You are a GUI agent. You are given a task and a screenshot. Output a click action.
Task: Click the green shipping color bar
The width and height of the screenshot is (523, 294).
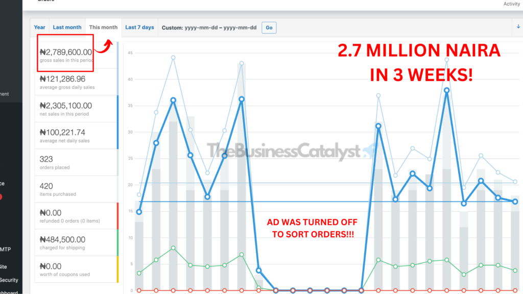[x=117, y=242]
